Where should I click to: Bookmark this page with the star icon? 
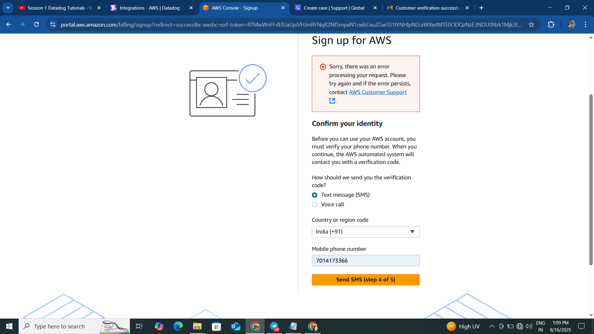531,24
